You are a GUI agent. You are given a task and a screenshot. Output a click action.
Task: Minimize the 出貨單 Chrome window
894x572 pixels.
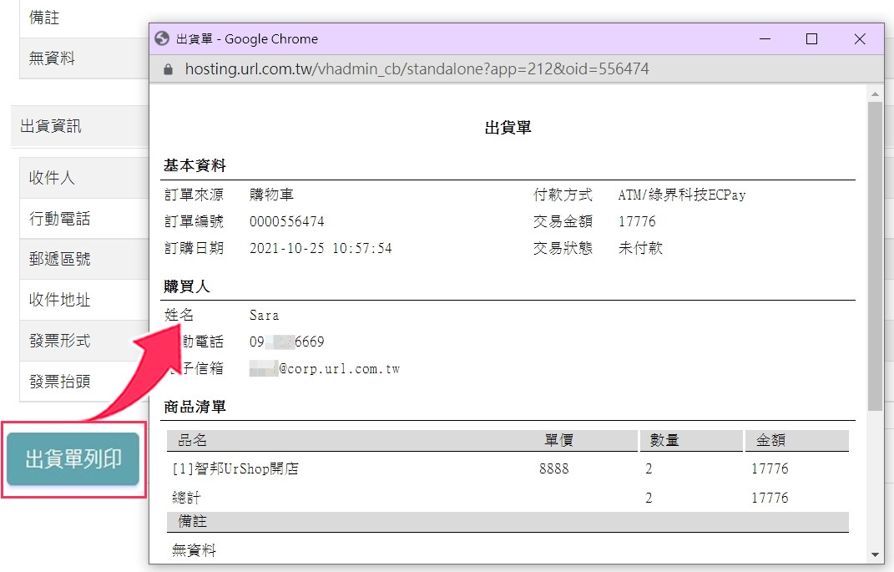tap(765, 38)
